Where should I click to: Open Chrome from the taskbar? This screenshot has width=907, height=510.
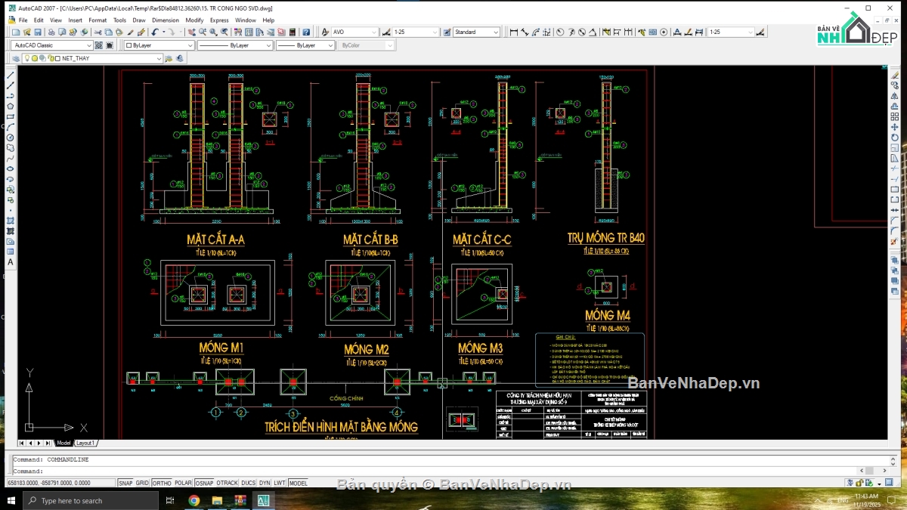(193, 500)
